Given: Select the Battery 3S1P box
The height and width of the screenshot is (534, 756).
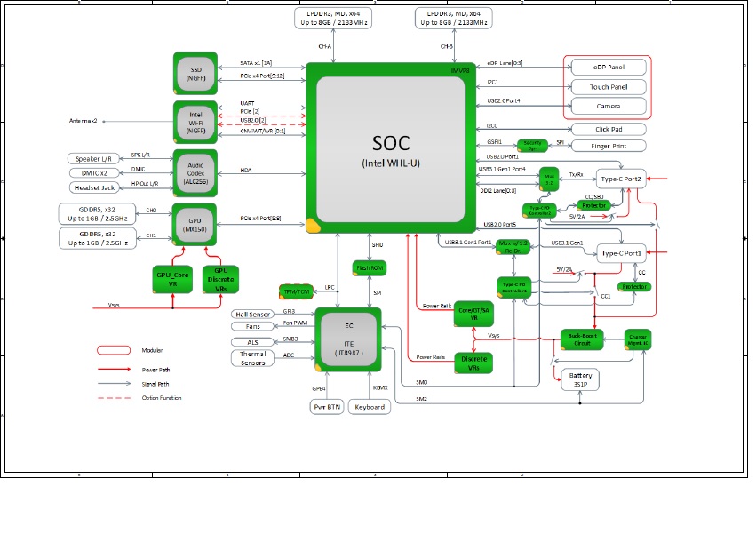Looking at the screenshot, I should click(580, 379).
